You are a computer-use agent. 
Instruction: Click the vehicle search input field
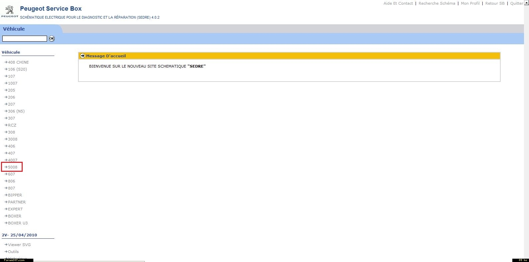coord(24,39)
